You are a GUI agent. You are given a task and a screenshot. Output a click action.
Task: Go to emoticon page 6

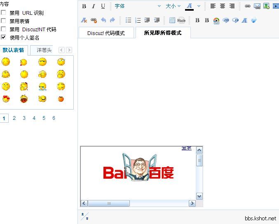click(54, 118)
